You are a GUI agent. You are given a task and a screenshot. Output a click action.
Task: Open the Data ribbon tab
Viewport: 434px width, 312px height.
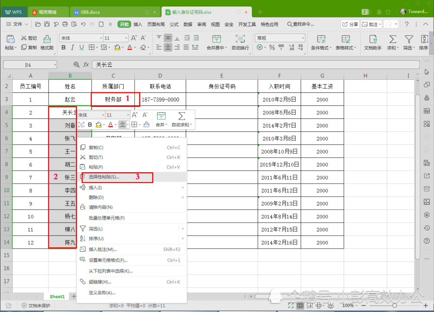(187, 24)
